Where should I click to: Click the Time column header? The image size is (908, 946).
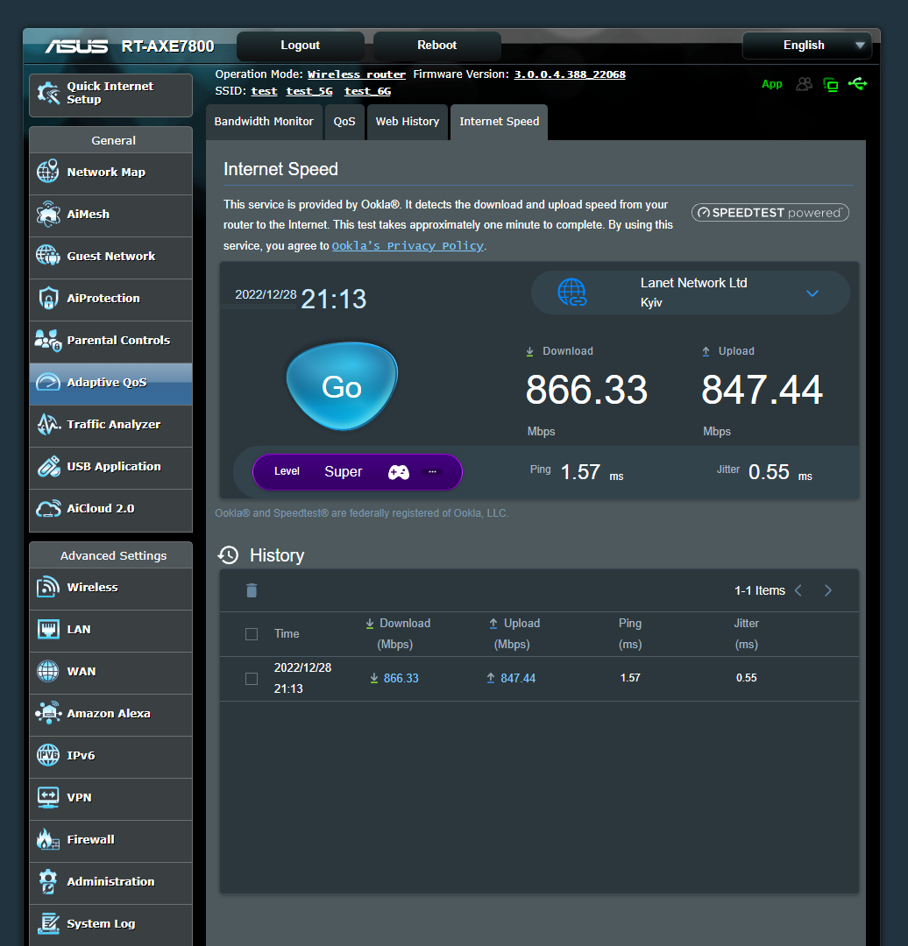(287, 633)
